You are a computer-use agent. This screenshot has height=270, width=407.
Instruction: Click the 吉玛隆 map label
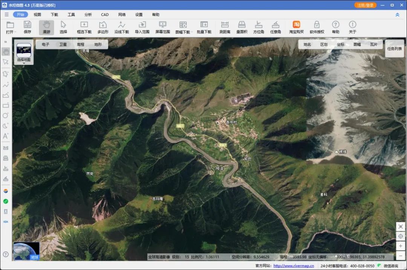click(x=158, y=199)
